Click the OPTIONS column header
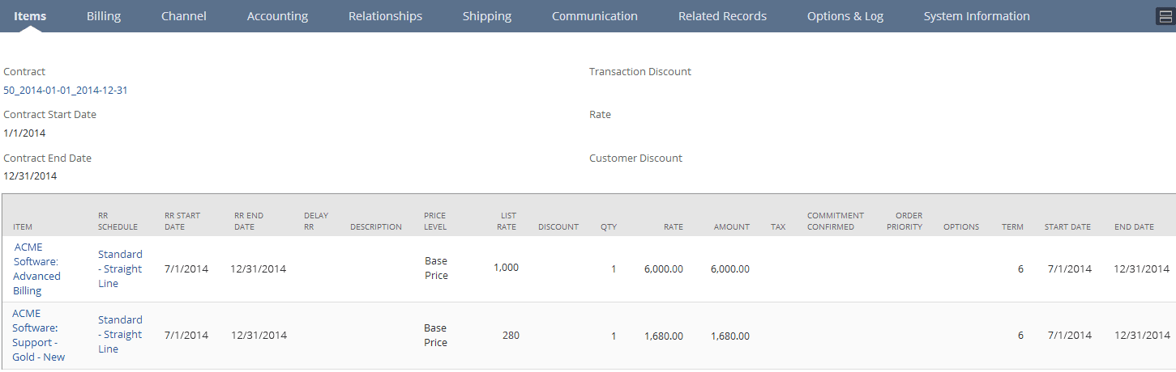This screenshot has height=372, width=1176. coord(961,227)
